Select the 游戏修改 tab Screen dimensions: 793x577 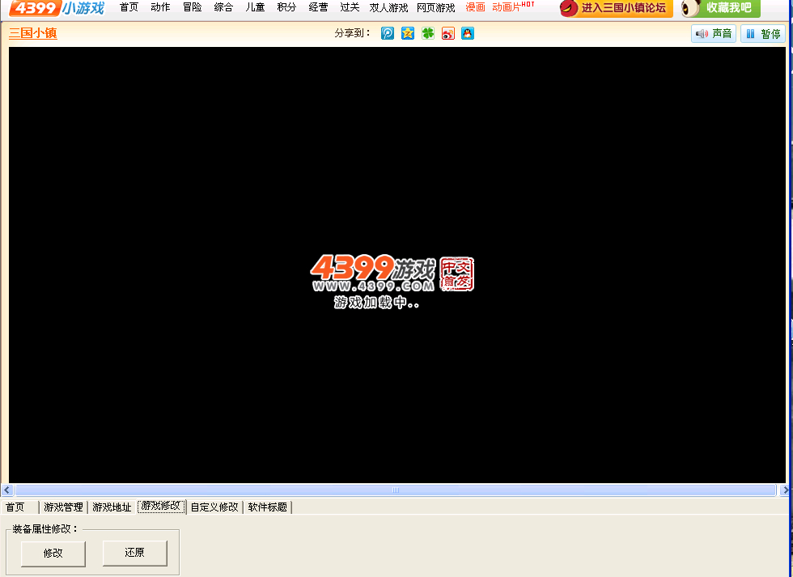pyautogui.click(x=161, y=506)
